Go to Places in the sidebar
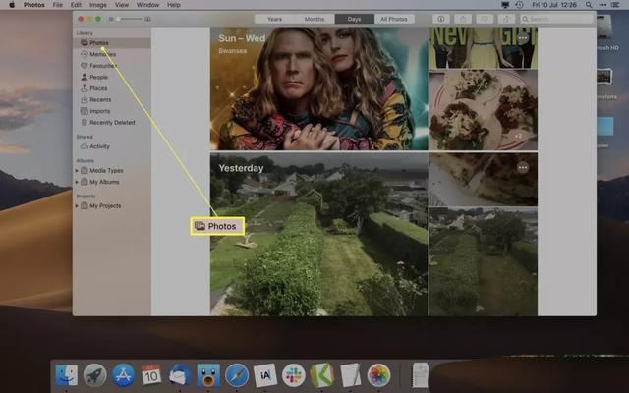This screenshot has width=629, height=393. pos(99,88)
